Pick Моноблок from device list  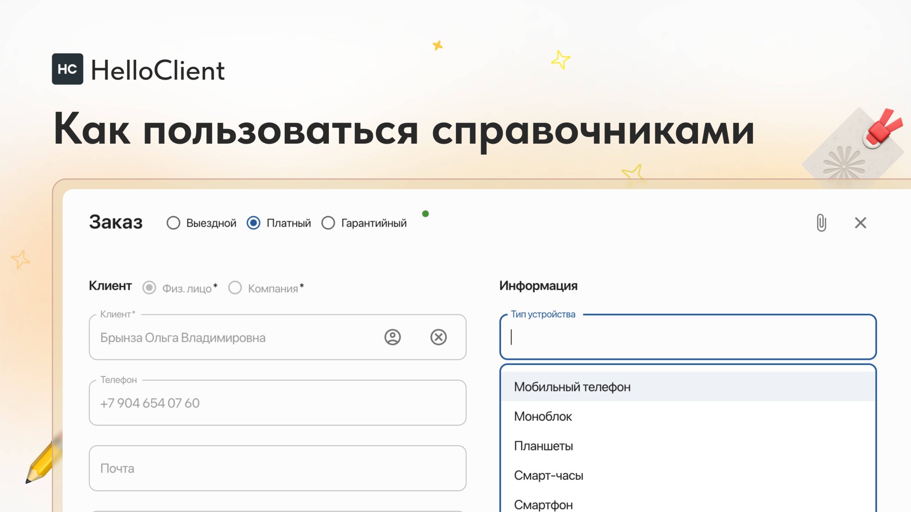(543, 416)
